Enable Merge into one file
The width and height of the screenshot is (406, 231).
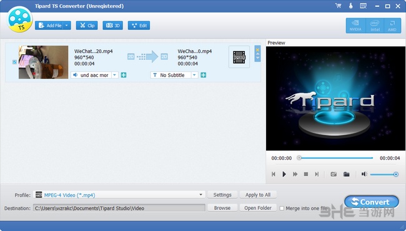coord(282,209)
